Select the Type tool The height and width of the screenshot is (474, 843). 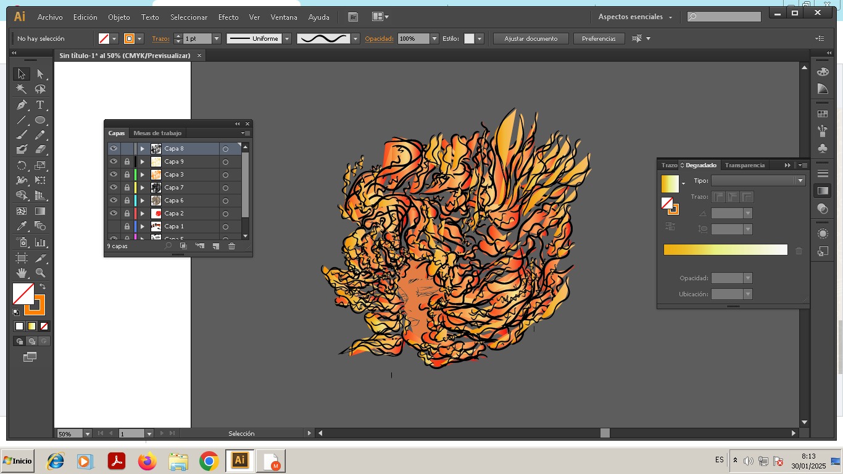(x=40, y=105)
